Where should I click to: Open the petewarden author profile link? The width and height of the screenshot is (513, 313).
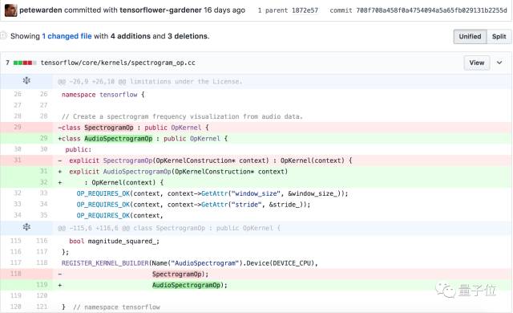(x=41, y=10)
